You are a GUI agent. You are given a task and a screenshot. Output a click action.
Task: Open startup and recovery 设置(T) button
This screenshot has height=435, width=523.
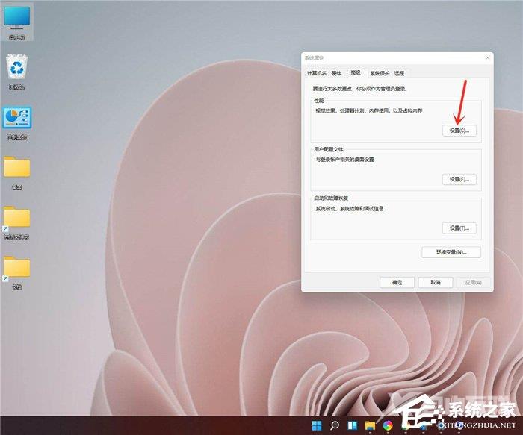(459, 228)
